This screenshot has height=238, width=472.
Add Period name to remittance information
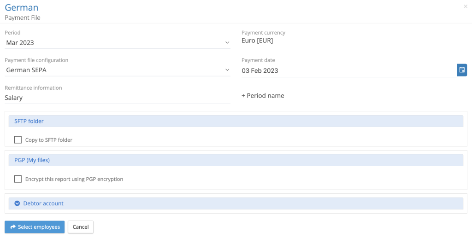[x=263, y=96]
